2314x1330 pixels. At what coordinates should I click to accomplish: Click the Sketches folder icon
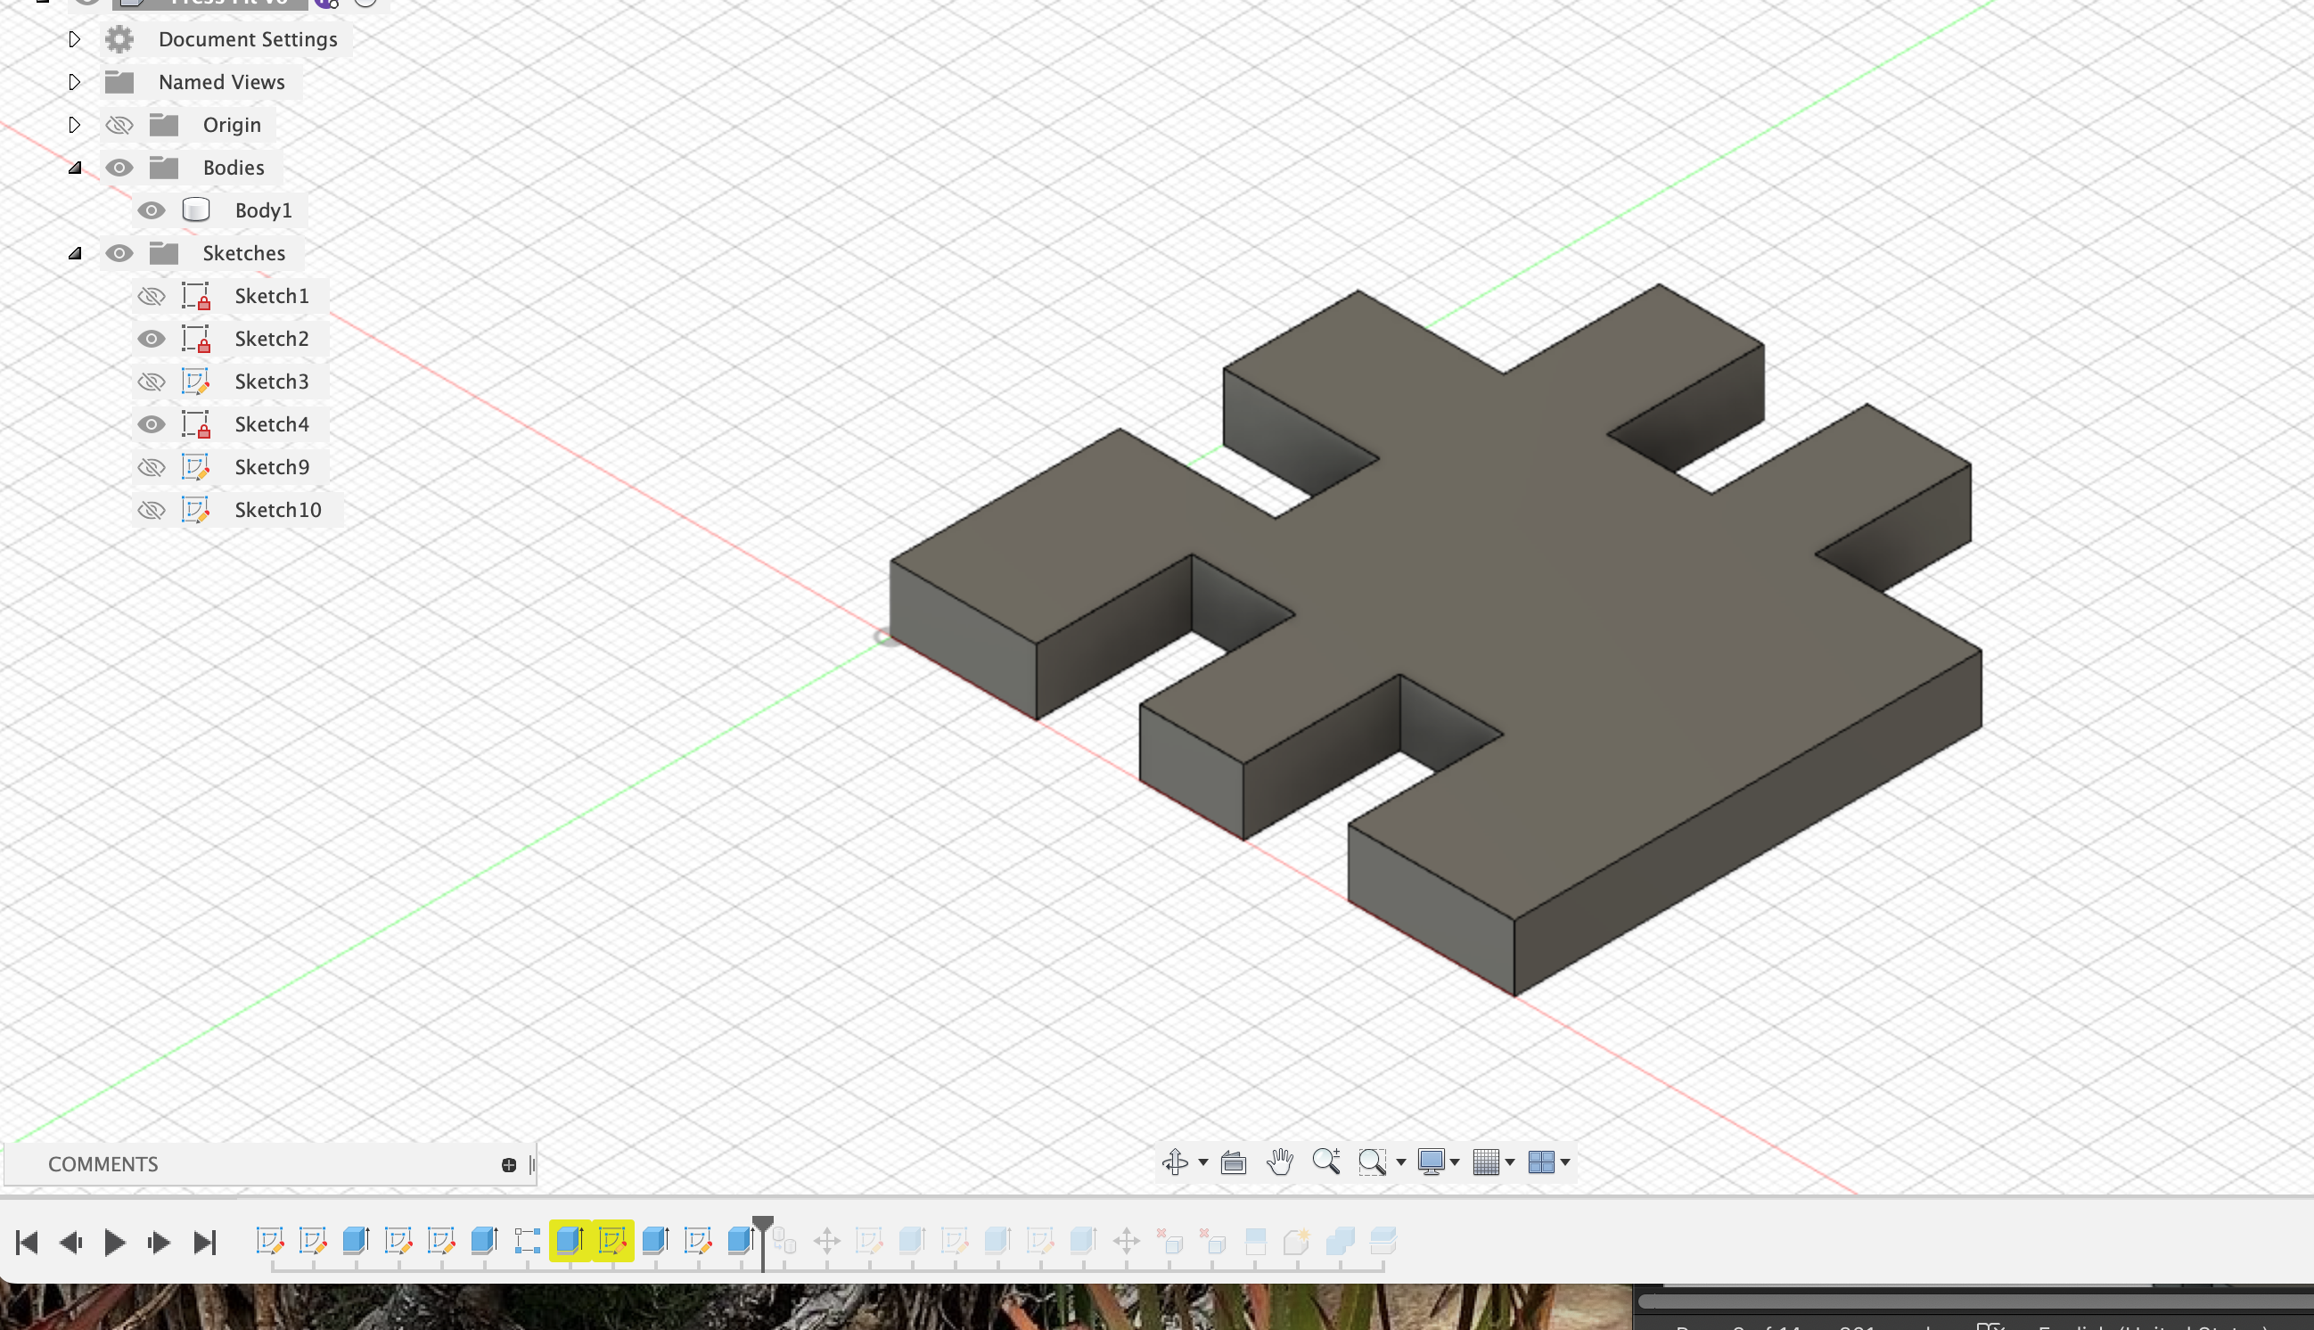pyautogui.click(x=164, y=253)
